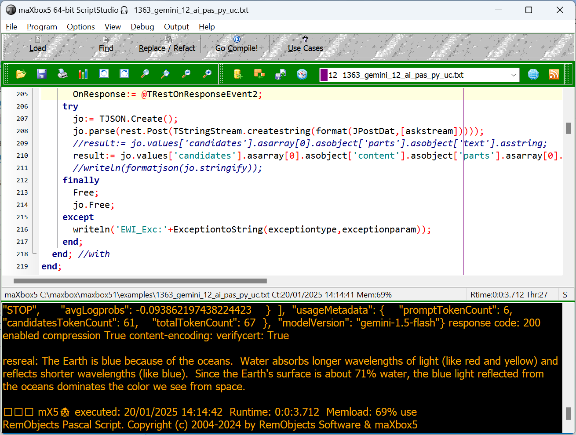Click the orange RSS feed icon
Image resolution: width=576 pixels, height=435 pixels.
[x=554, y=75]
